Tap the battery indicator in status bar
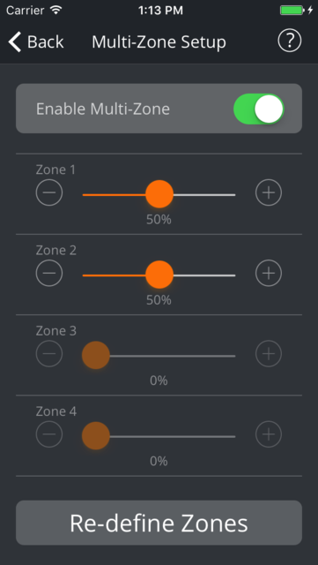Image resolution: width=318 pixels, height=565 pixels. (x=292, y=11)
